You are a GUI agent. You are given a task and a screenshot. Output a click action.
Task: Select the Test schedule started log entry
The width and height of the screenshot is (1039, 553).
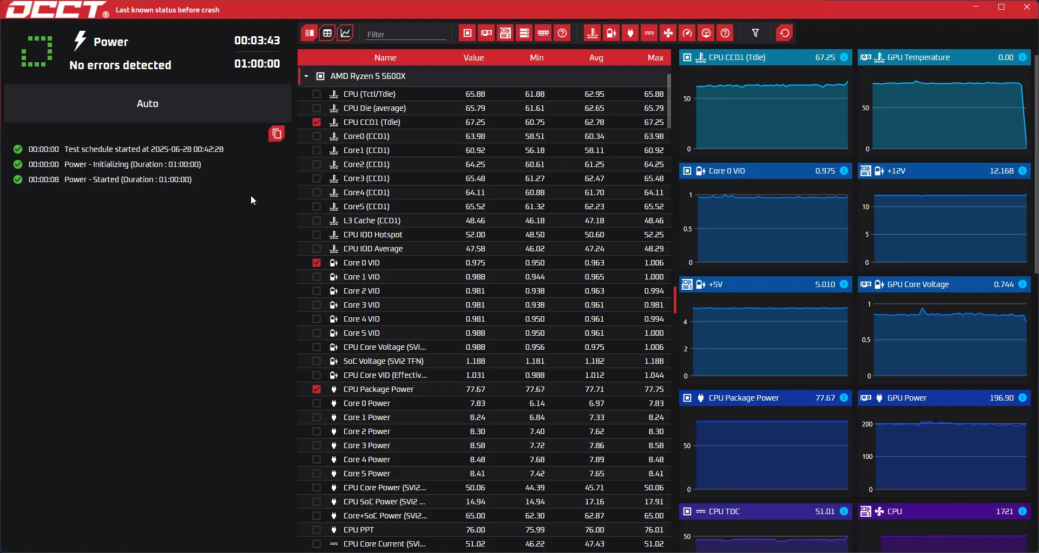[x=118, y=149]
